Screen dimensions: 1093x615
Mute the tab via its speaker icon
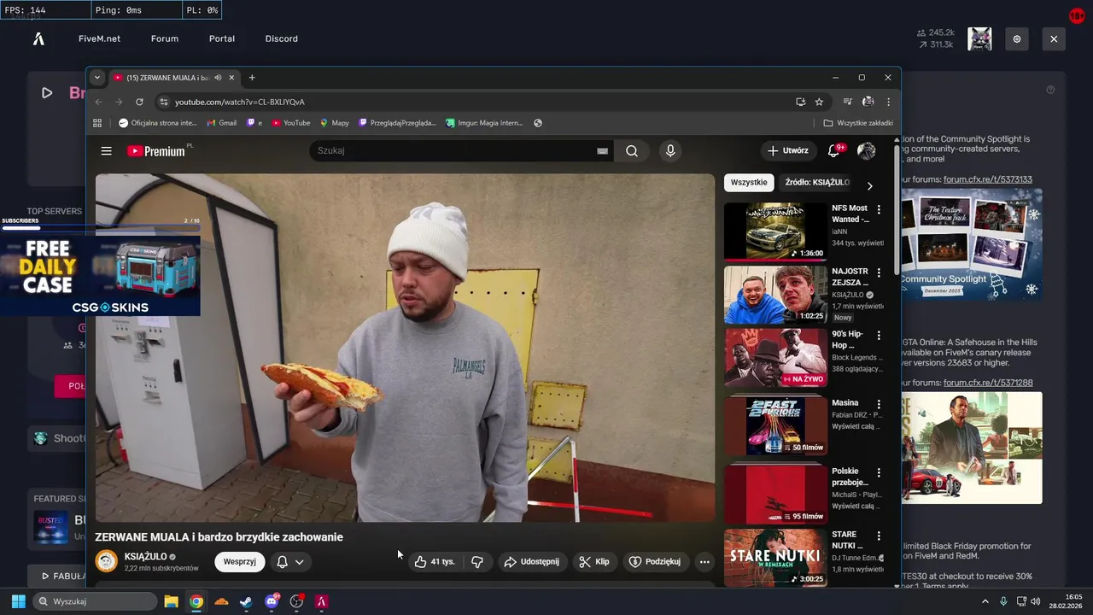218,78
